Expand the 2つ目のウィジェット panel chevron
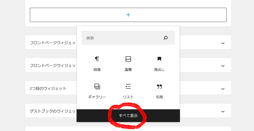The height and width of the screenshot is (131, 254). click(223, 89)
